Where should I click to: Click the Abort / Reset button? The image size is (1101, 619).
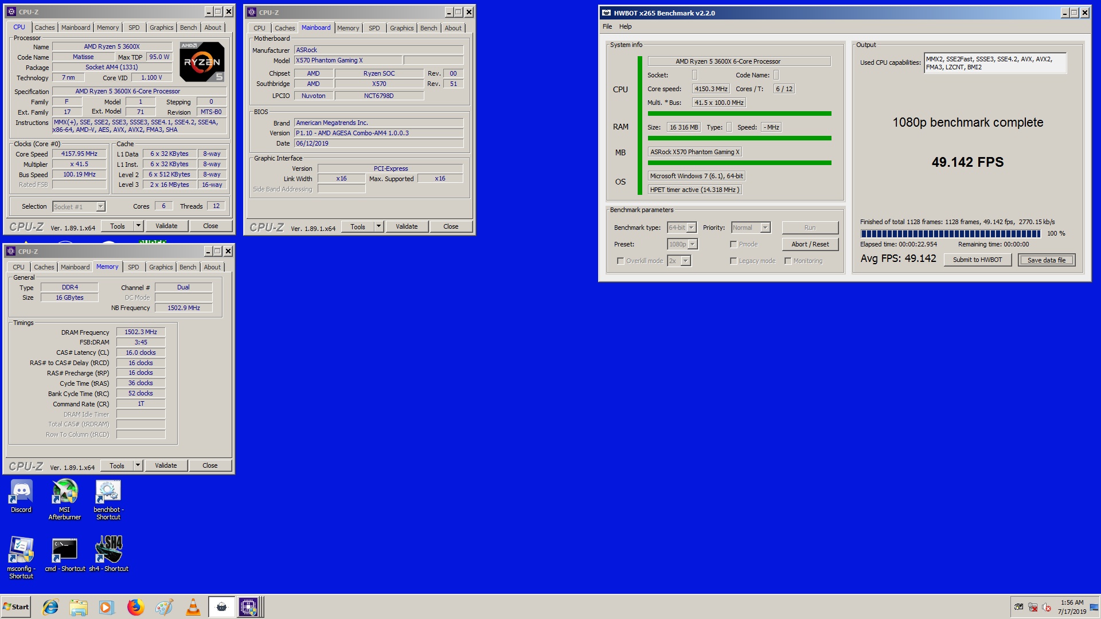pos(810,244)
